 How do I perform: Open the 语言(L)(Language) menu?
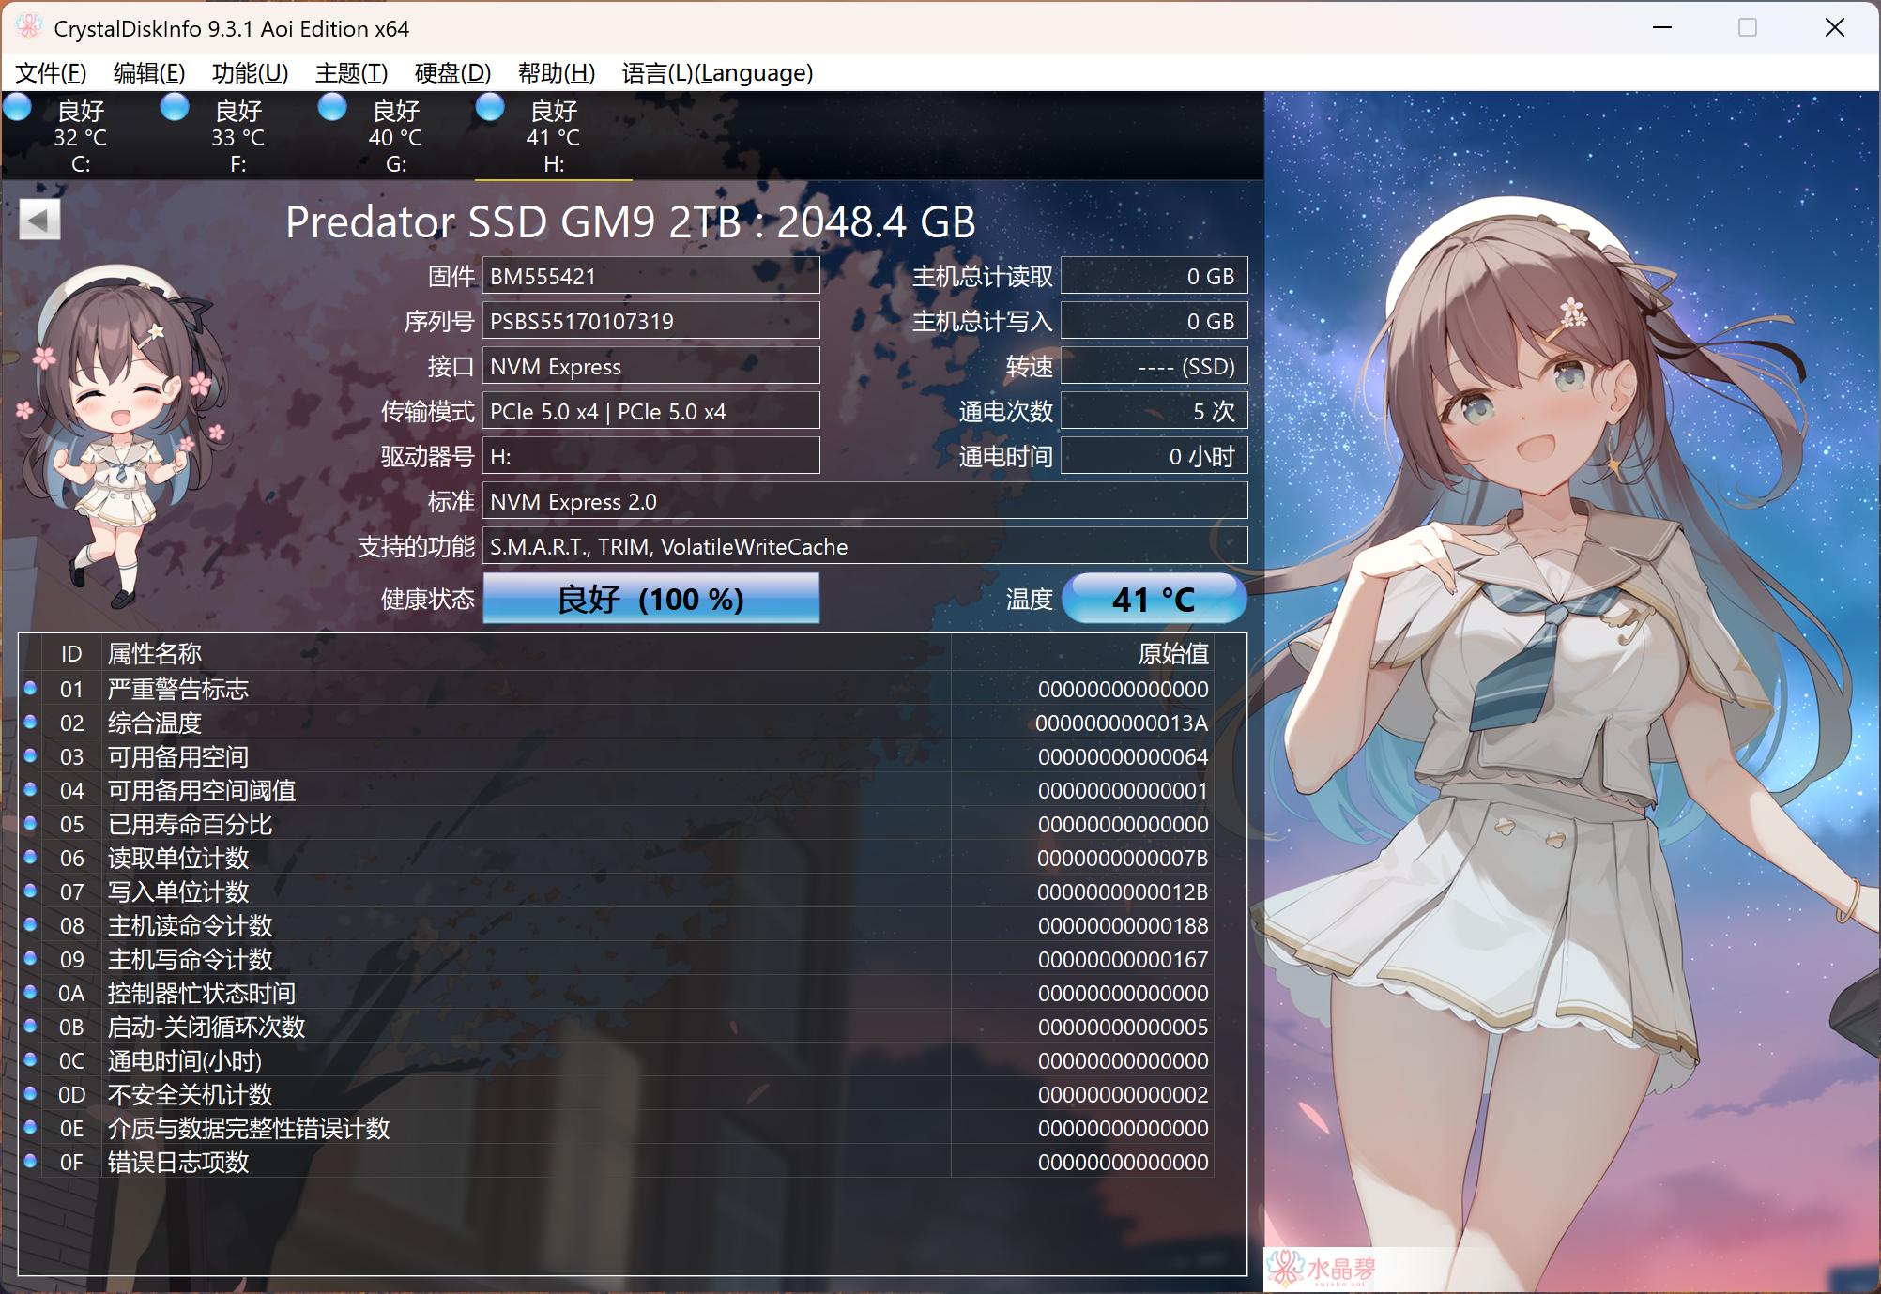tap(718, 72)
